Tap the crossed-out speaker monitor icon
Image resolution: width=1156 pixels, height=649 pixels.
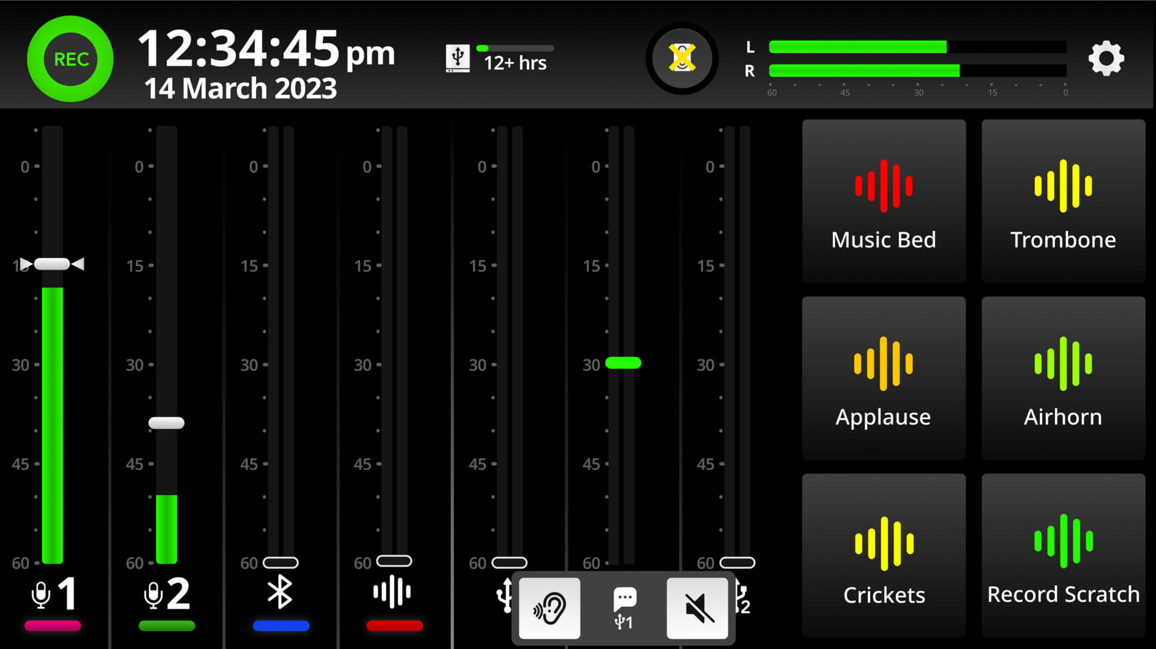click(x=682, y=58)
